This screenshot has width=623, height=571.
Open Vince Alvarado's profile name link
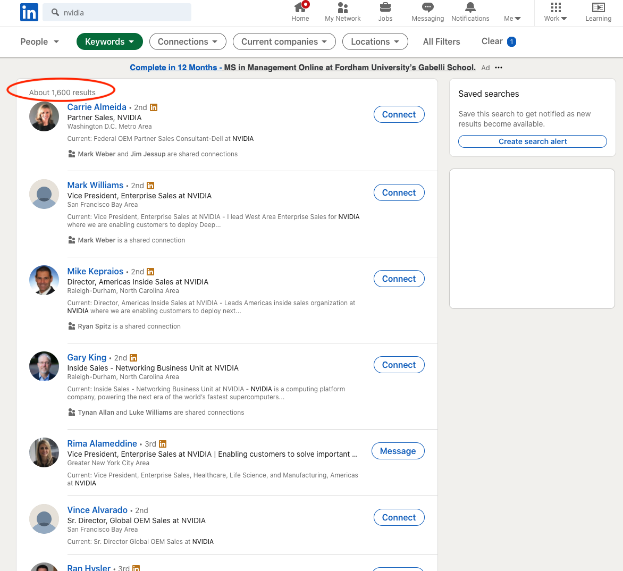coord(97,510)
